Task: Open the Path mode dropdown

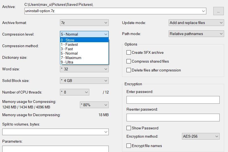Action: pos(196,34)
